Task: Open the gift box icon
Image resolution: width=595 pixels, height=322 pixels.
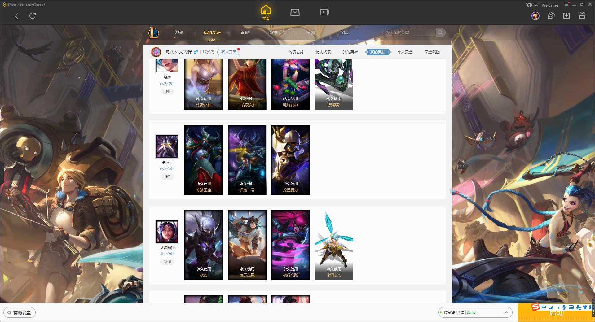Action: coord(582,16)
